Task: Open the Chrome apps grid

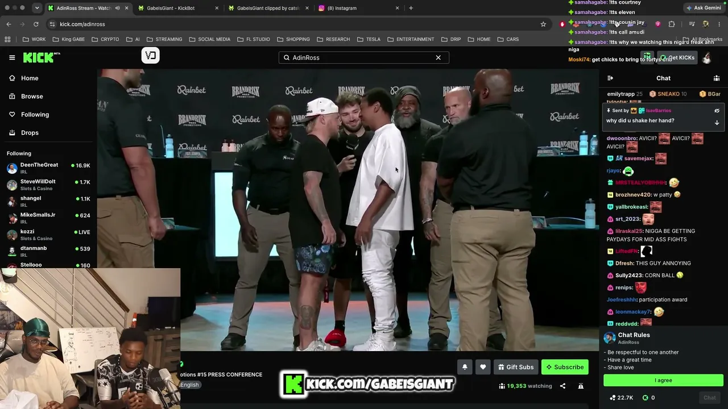Action: point(7,39)
